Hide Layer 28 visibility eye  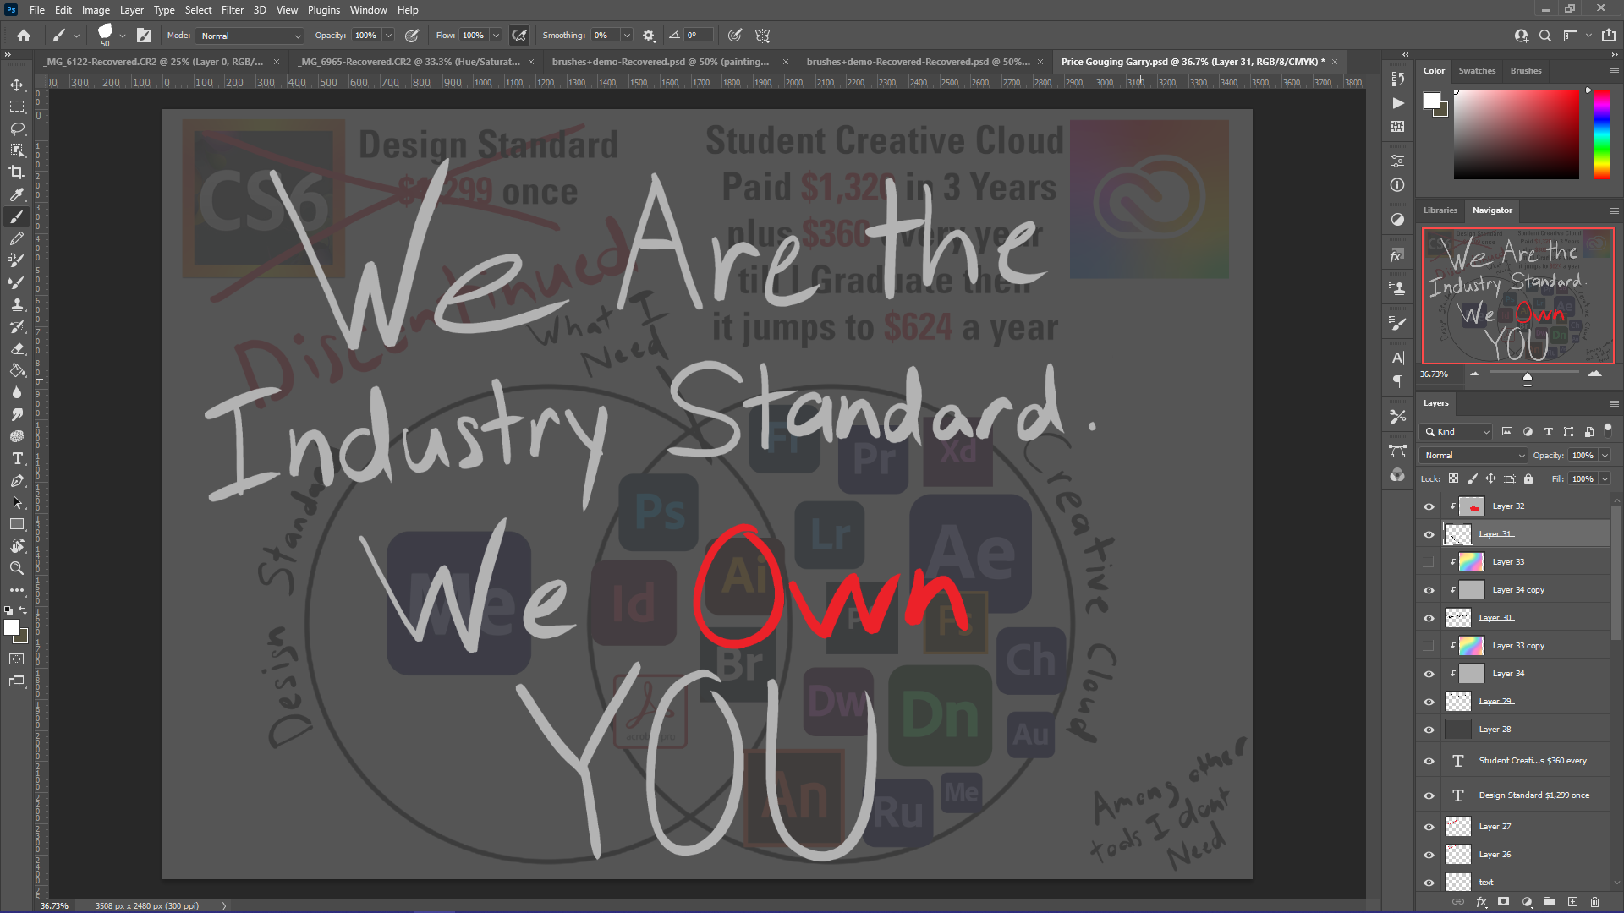tap(1429, 730)
